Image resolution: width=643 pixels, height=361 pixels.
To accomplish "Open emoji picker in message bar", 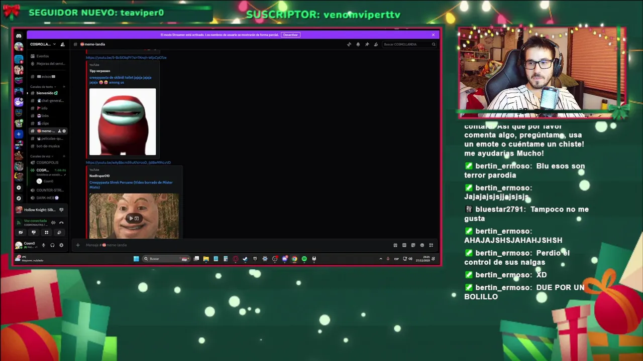I will coord(422,245).
